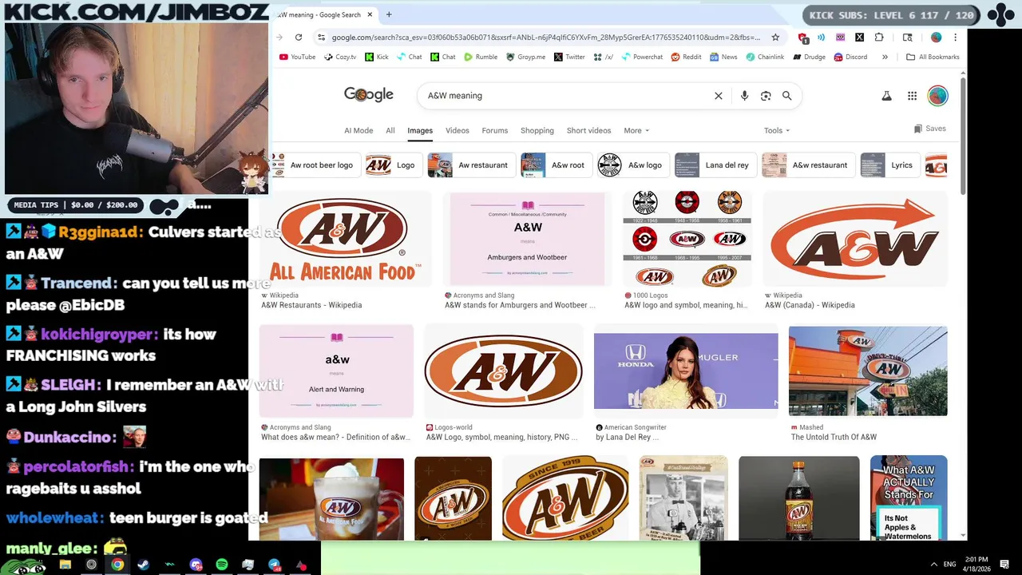Switch to the Videos tab
Image resolution: width=1022 pixels, height=575 pixels.
(458, 130)
